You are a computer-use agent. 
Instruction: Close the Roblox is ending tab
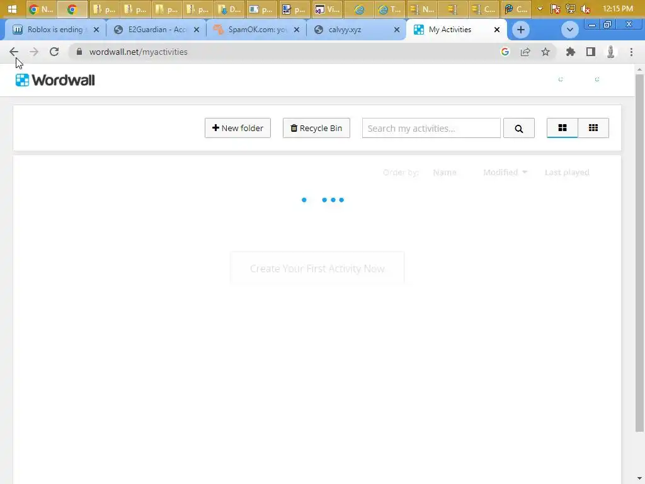click(96, 30)
